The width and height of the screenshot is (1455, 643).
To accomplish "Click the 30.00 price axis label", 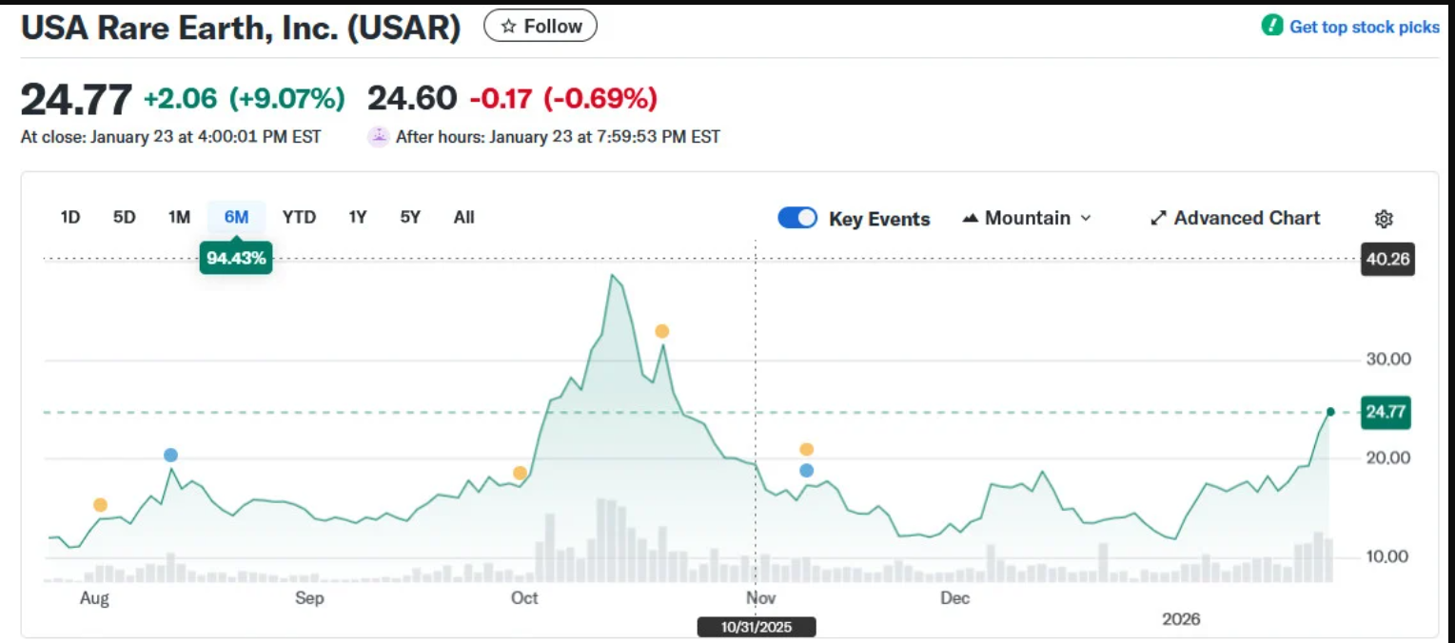I will coord(1387,360).
